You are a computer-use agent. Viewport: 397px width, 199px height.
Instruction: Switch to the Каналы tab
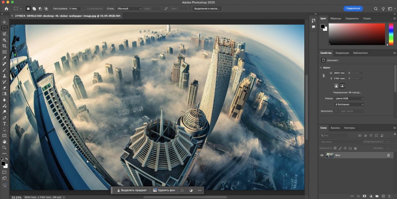(335, 128)
